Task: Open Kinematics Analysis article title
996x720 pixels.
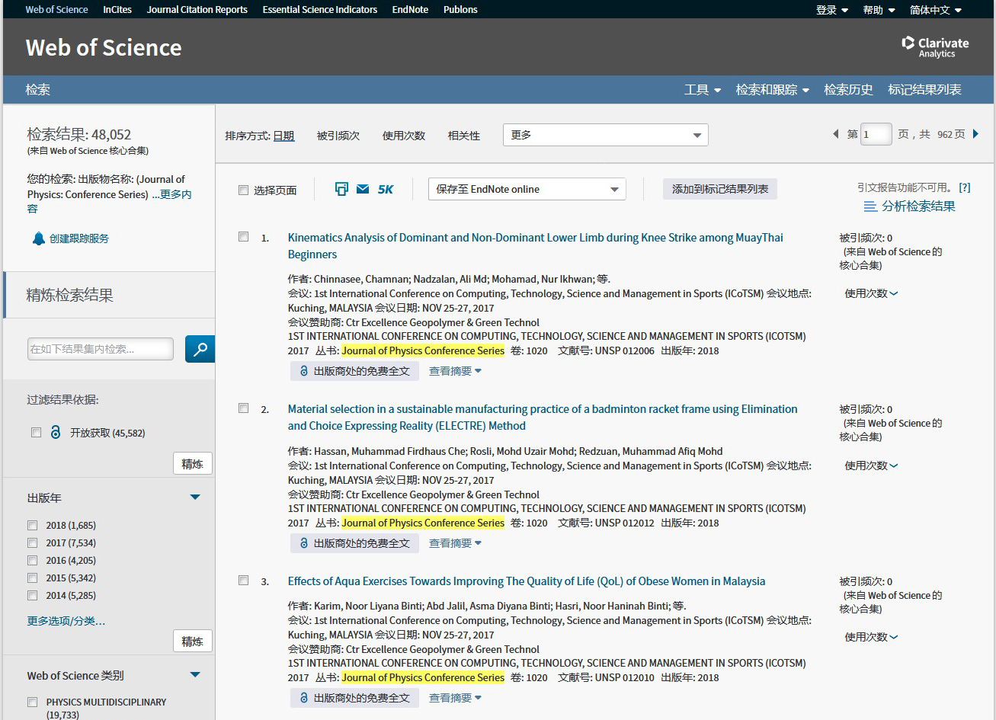Action: (535, 246)
